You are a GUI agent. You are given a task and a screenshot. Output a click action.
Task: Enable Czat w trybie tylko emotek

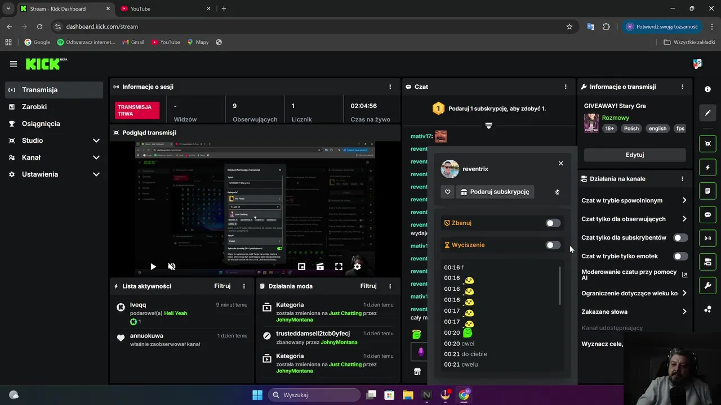[x=680, y=256]
